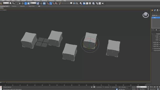Open the Layer Manager icon

point(80,3)
